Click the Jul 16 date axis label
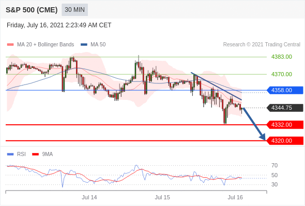 coord(235,197)
